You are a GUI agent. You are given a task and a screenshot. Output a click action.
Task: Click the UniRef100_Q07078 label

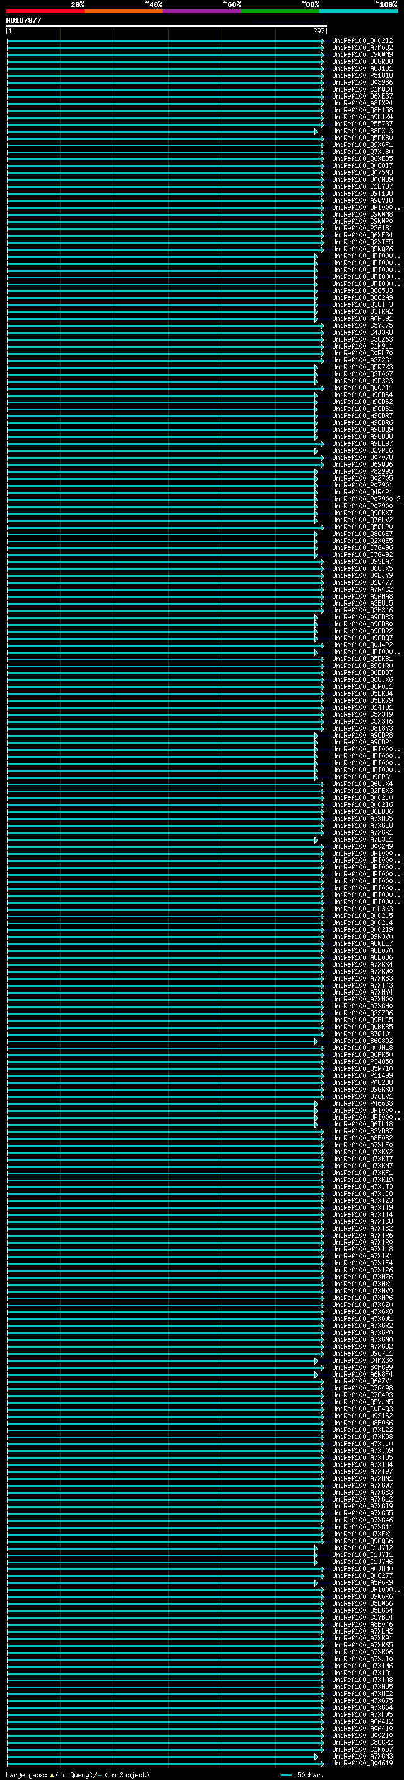point(362,457)
